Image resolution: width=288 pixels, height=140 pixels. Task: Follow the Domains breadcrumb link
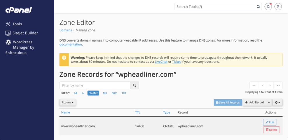click(x=66, y=30)
